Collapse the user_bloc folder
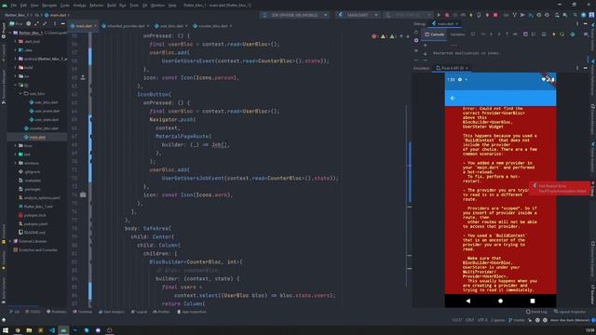The height and width of the screenshot is (335, 596). pos(20,93)
